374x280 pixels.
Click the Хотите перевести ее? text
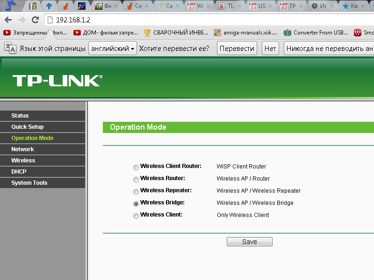[x=174, y=49]
